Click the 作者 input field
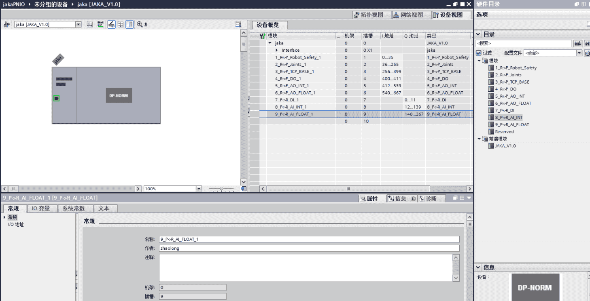This screenshot has width=590, height=301. pos(309,248)
